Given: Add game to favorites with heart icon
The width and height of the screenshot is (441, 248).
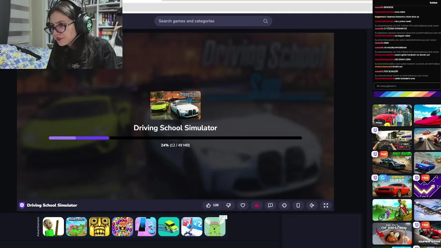Looking at the screenshot, I should (243, 205).
